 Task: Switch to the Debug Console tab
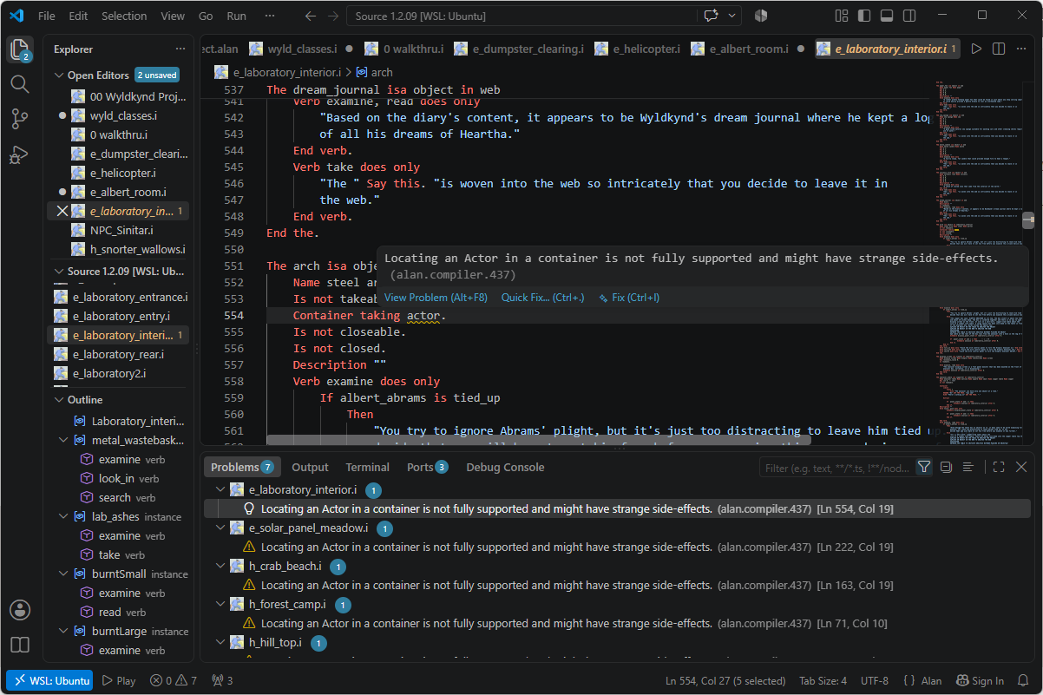[505, 467]
